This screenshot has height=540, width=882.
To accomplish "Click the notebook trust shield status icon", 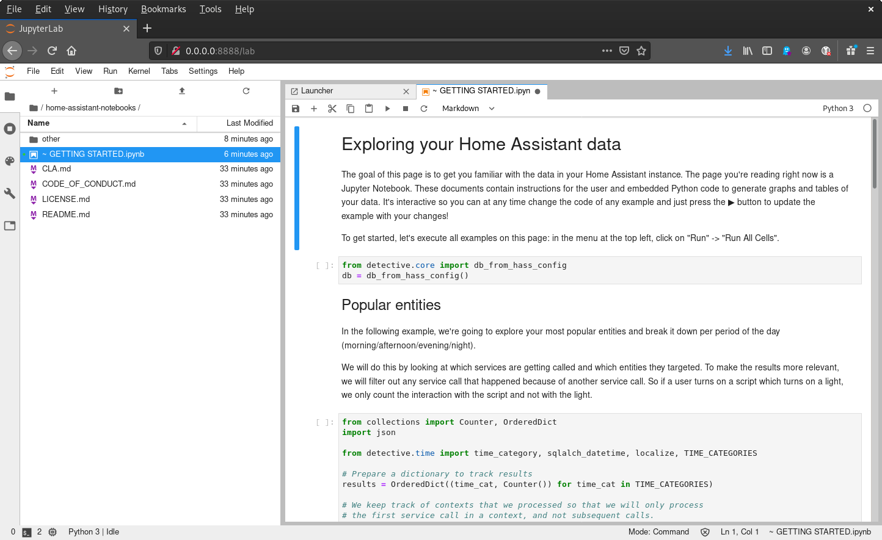I will [x=705, y=532].
